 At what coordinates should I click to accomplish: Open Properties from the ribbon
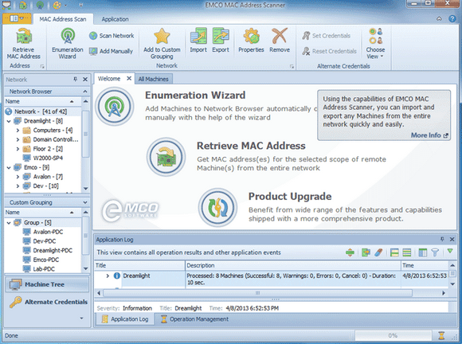click(x=251, y=41)
